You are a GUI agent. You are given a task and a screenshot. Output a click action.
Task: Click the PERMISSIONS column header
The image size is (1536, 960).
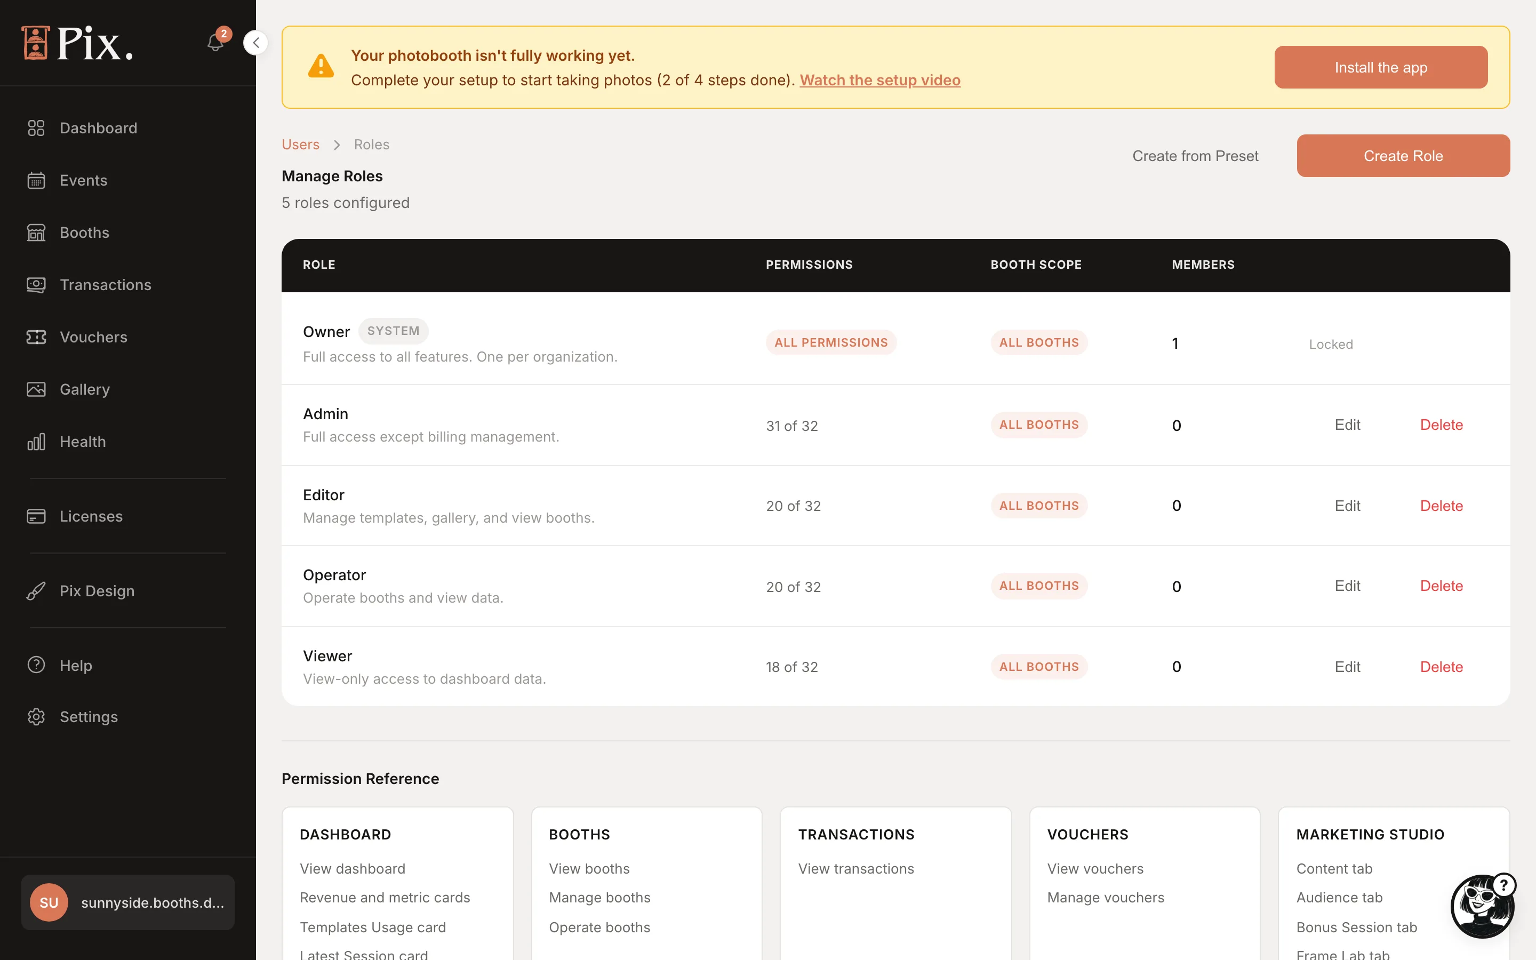809,265
